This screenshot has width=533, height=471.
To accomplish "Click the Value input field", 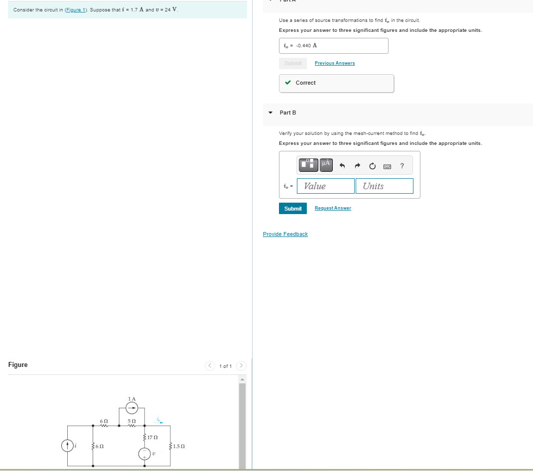I will 325,186.
